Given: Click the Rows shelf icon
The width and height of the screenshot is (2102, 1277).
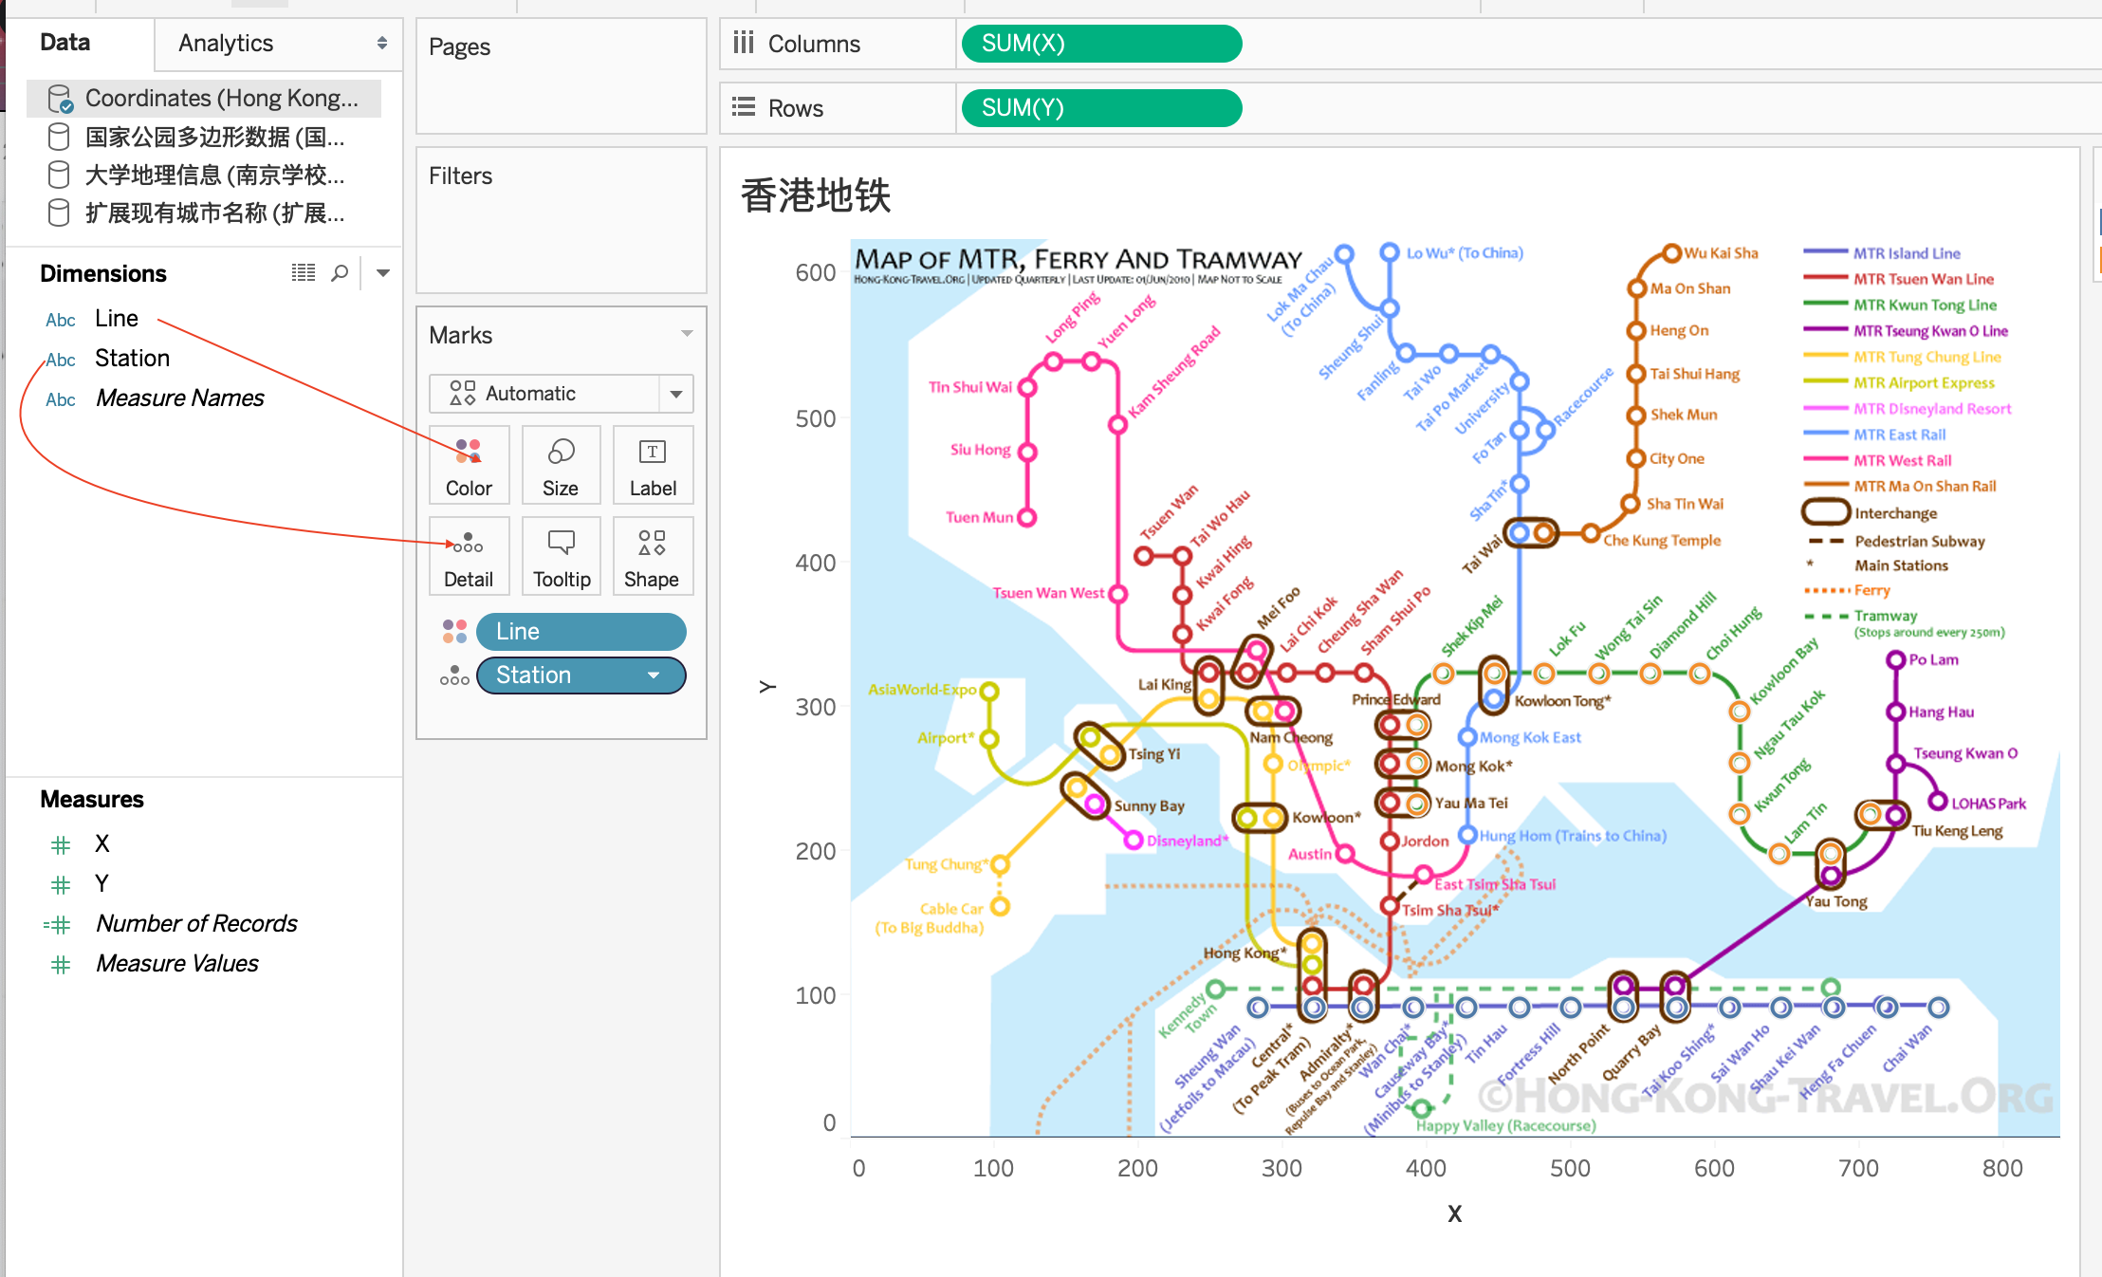Looking at the screenshot, I should [x=744, y=107].
